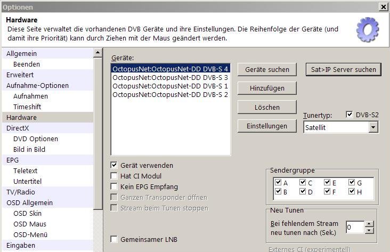Click the Neu Tunen seconds input field
The image size is (390, 252).
click(x=354, y=227)
